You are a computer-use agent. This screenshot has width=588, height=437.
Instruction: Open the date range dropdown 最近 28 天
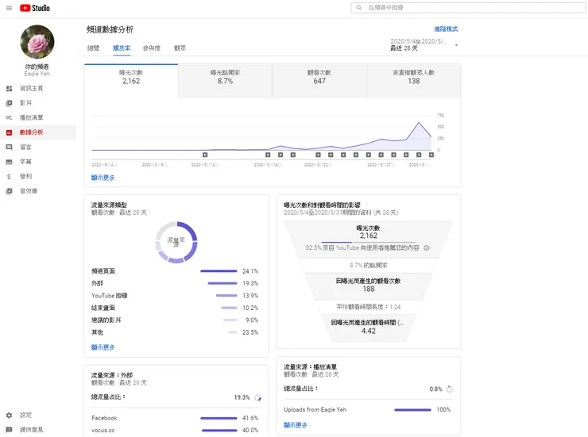point(424,45)
